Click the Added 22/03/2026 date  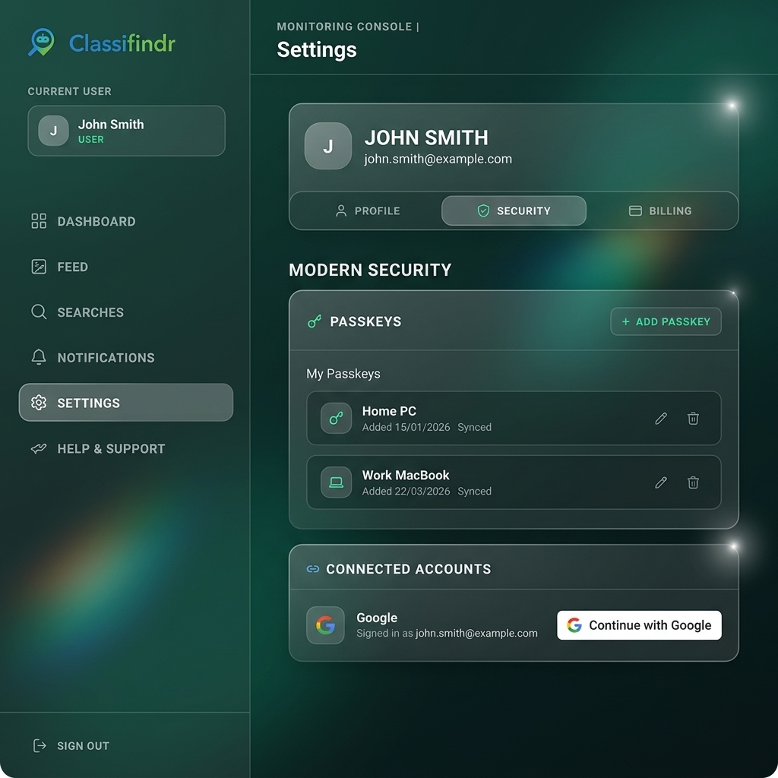(x=406, y=492)
